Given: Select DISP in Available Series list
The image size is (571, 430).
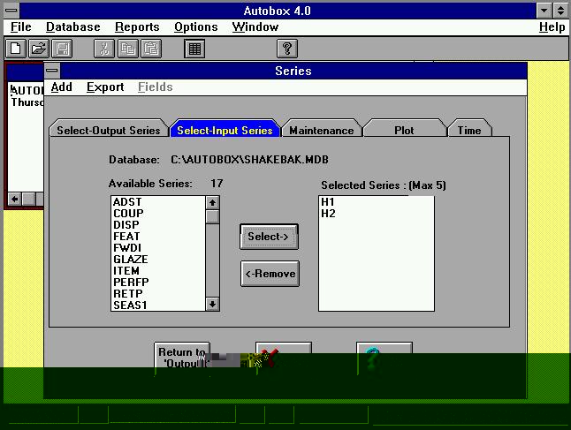Looking at the screenshot, I should click(x=158, y=225).
